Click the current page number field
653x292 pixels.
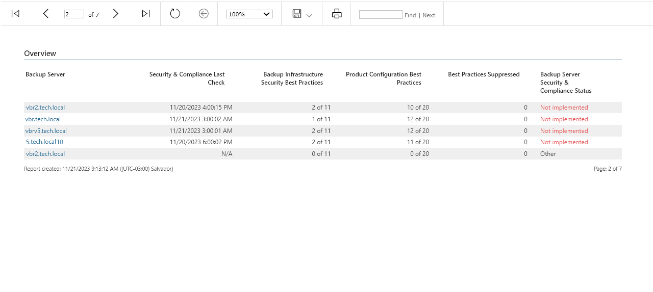coord(74,14)
